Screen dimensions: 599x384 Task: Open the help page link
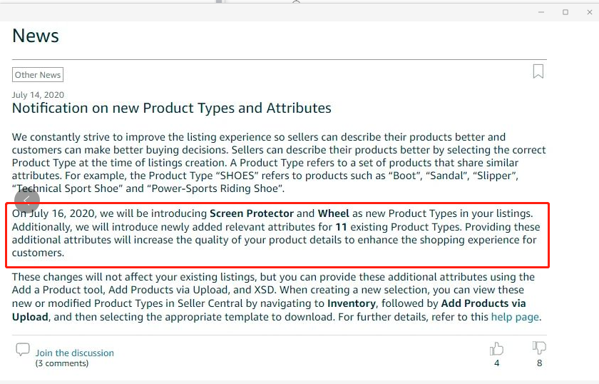(515, 317)
